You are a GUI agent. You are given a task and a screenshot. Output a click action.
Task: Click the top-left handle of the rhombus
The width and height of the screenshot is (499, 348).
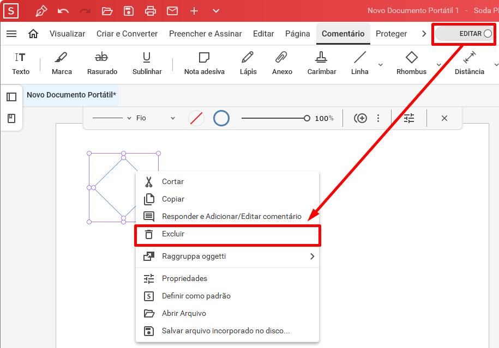[x=89, y=153]
